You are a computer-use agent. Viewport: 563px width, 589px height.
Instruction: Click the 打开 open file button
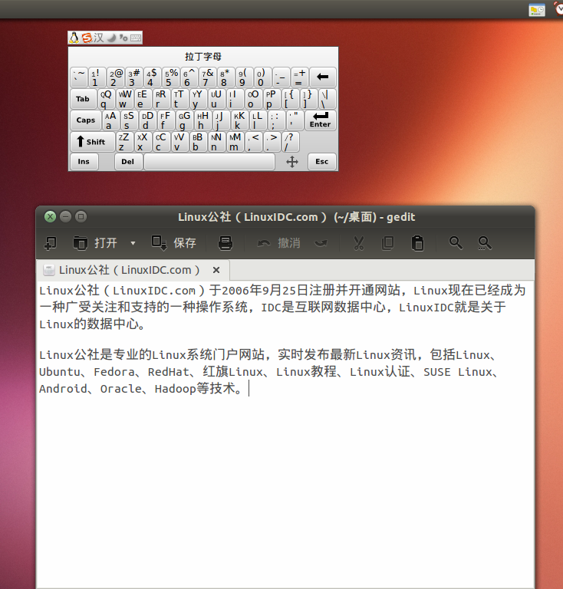pos(94,243)
